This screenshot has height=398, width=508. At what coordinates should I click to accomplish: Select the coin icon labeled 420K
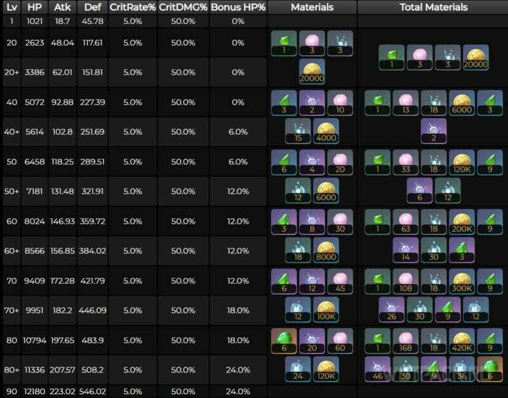pos(462,341)
